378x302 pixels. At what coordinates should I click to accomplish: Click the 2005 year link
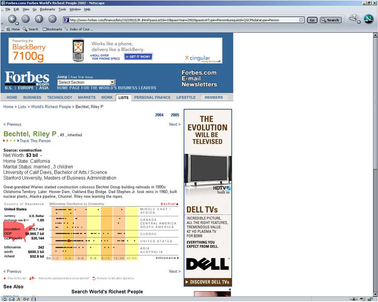click(x=175, y=115)
